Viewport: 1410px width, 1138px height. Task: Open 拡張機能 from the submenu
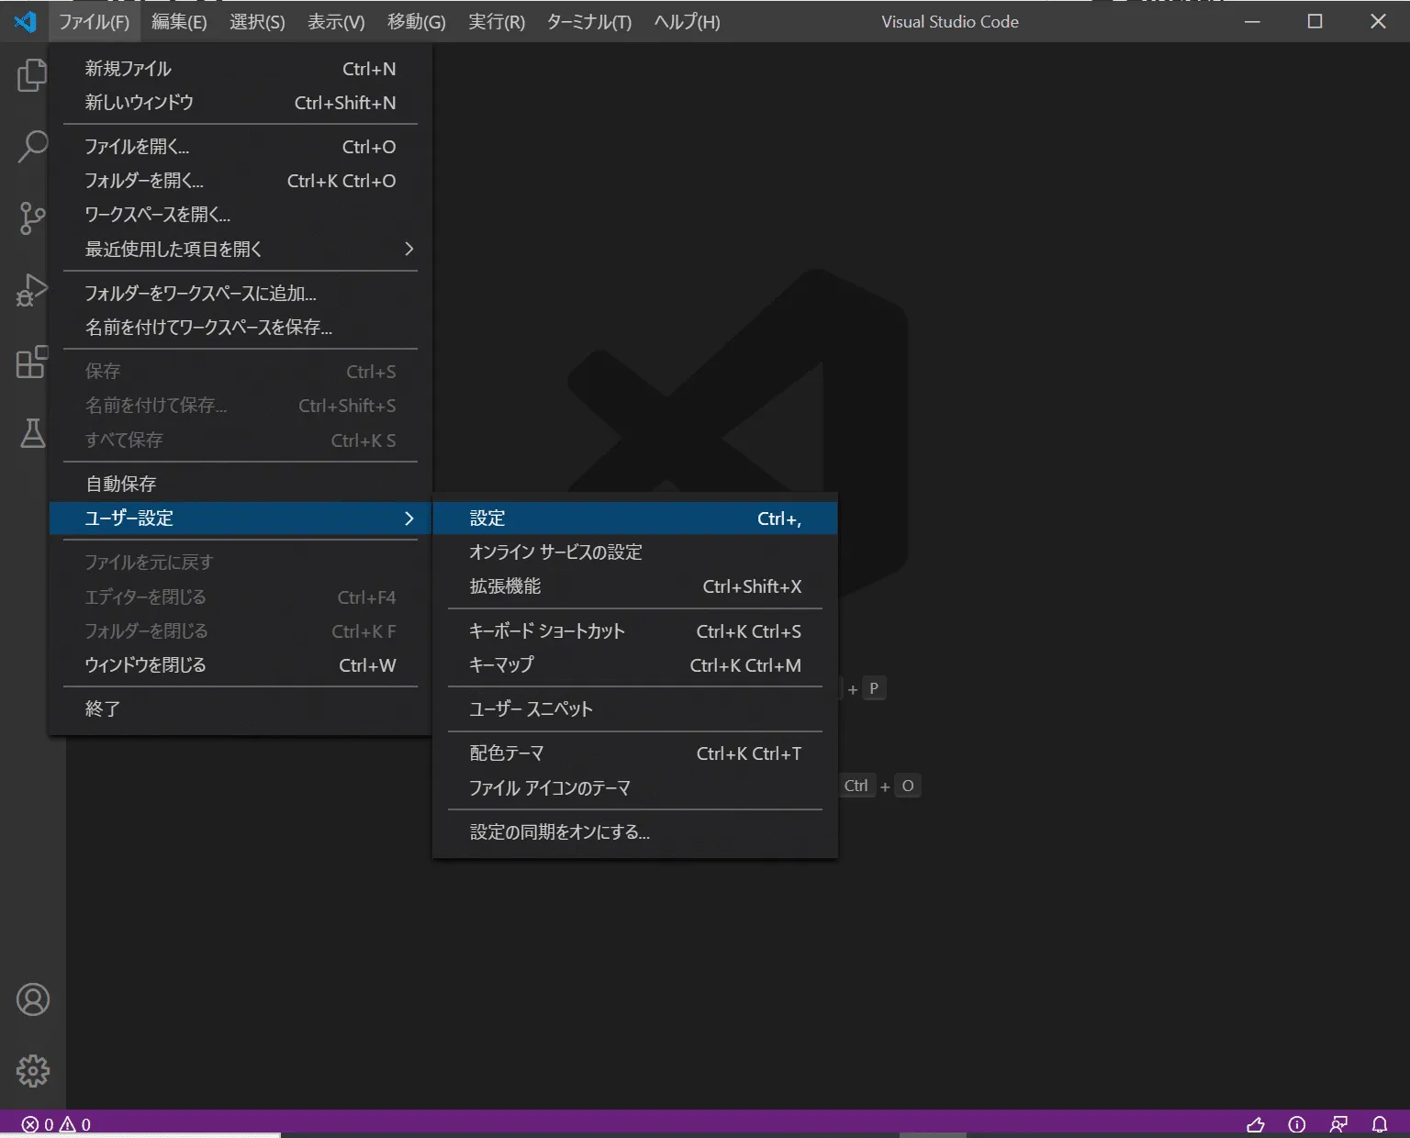point(635,586)
